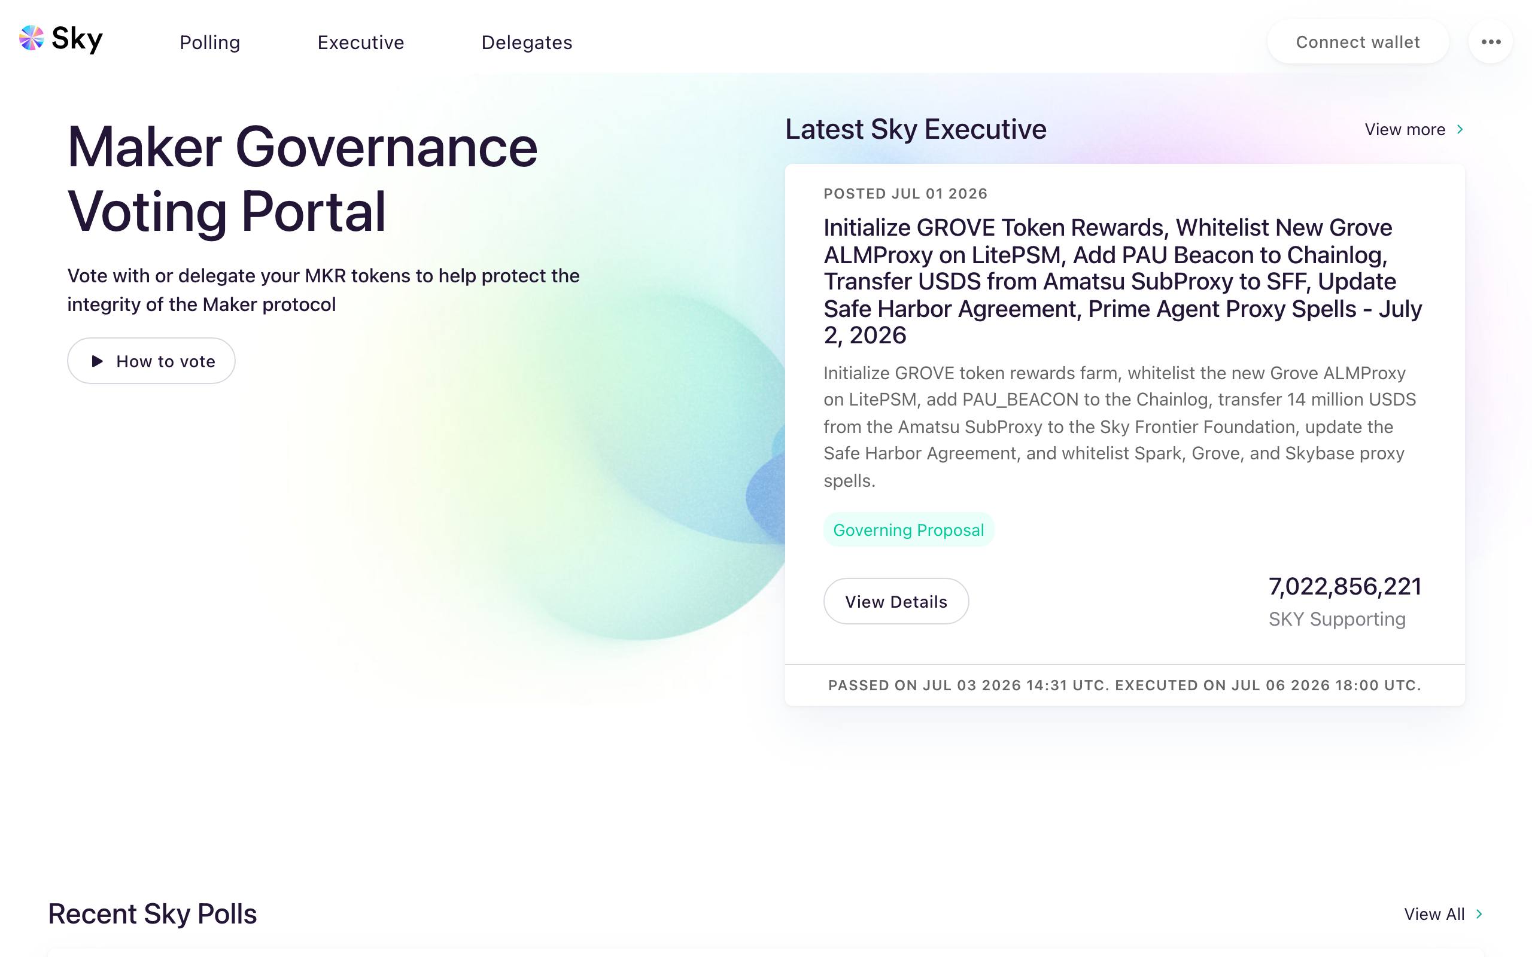Click the Connect wallet button
The image size is (1532, 957).
point(1357,42)
